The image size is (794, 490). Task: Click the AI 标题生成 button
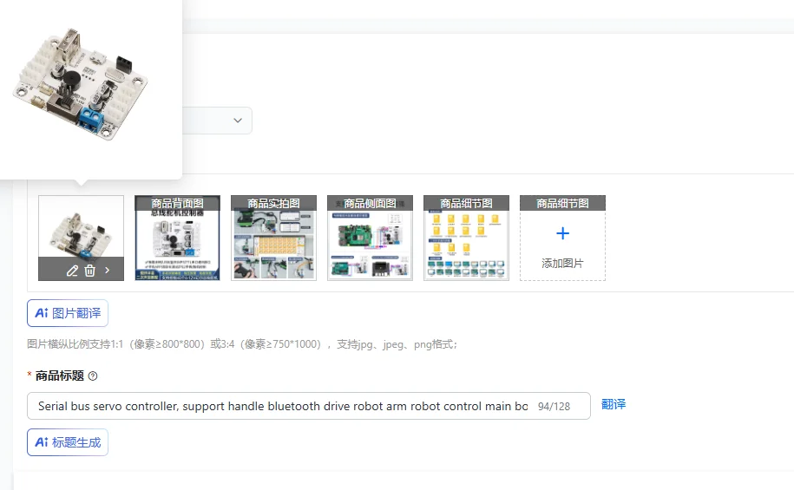click(x=68, y=442)
